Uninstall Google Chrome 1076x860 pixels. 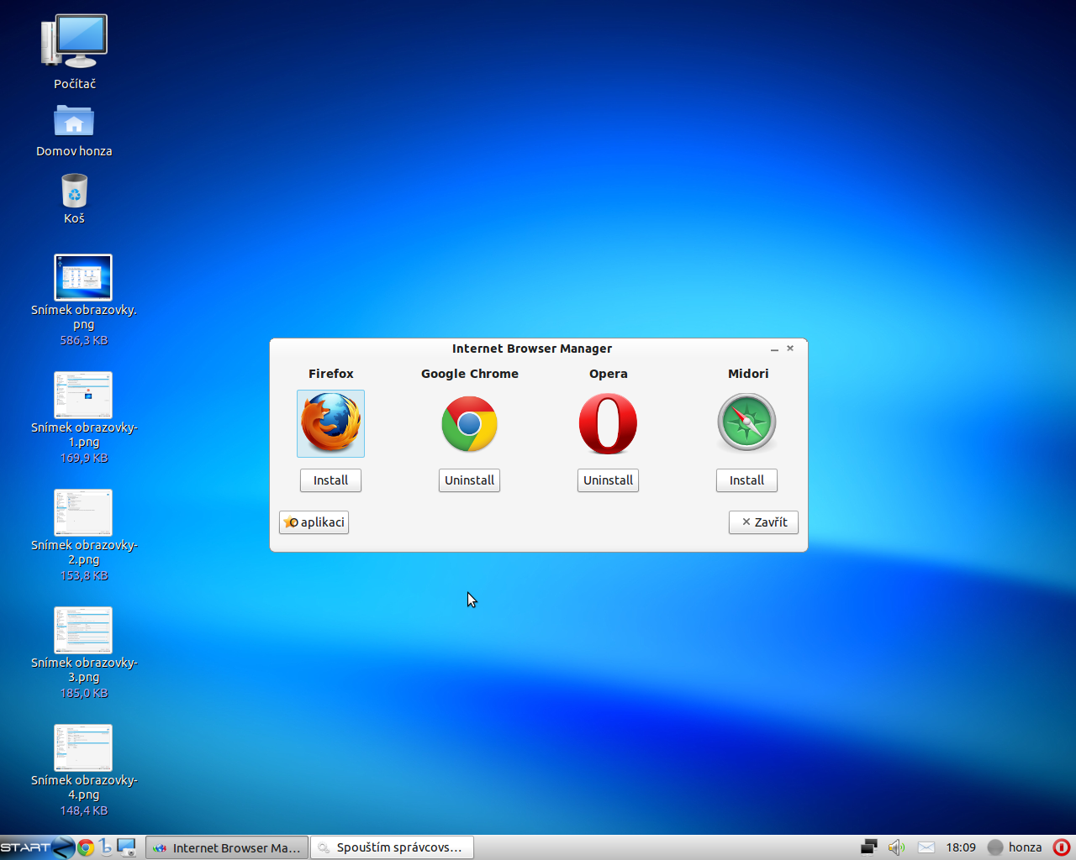point(469,480)
